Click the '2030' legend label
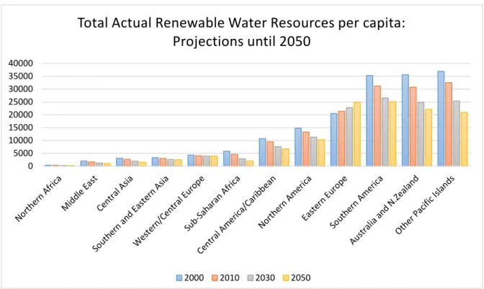 265,278
